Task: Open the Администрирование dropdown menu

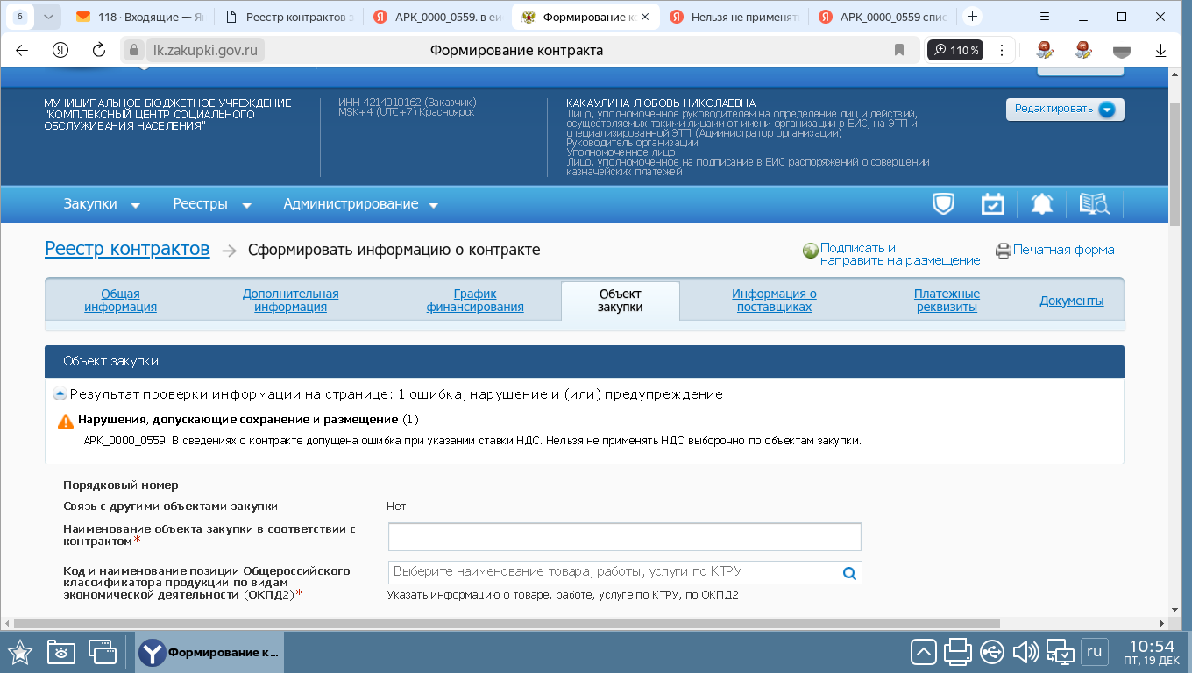Action: [x=360, y=204]
